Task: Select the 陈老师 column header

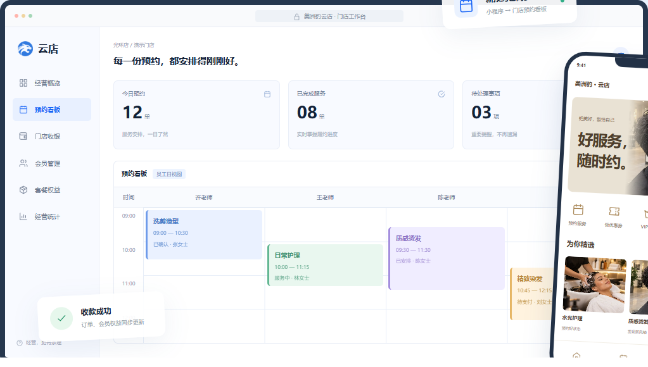Action: click(x=447, y=197)
